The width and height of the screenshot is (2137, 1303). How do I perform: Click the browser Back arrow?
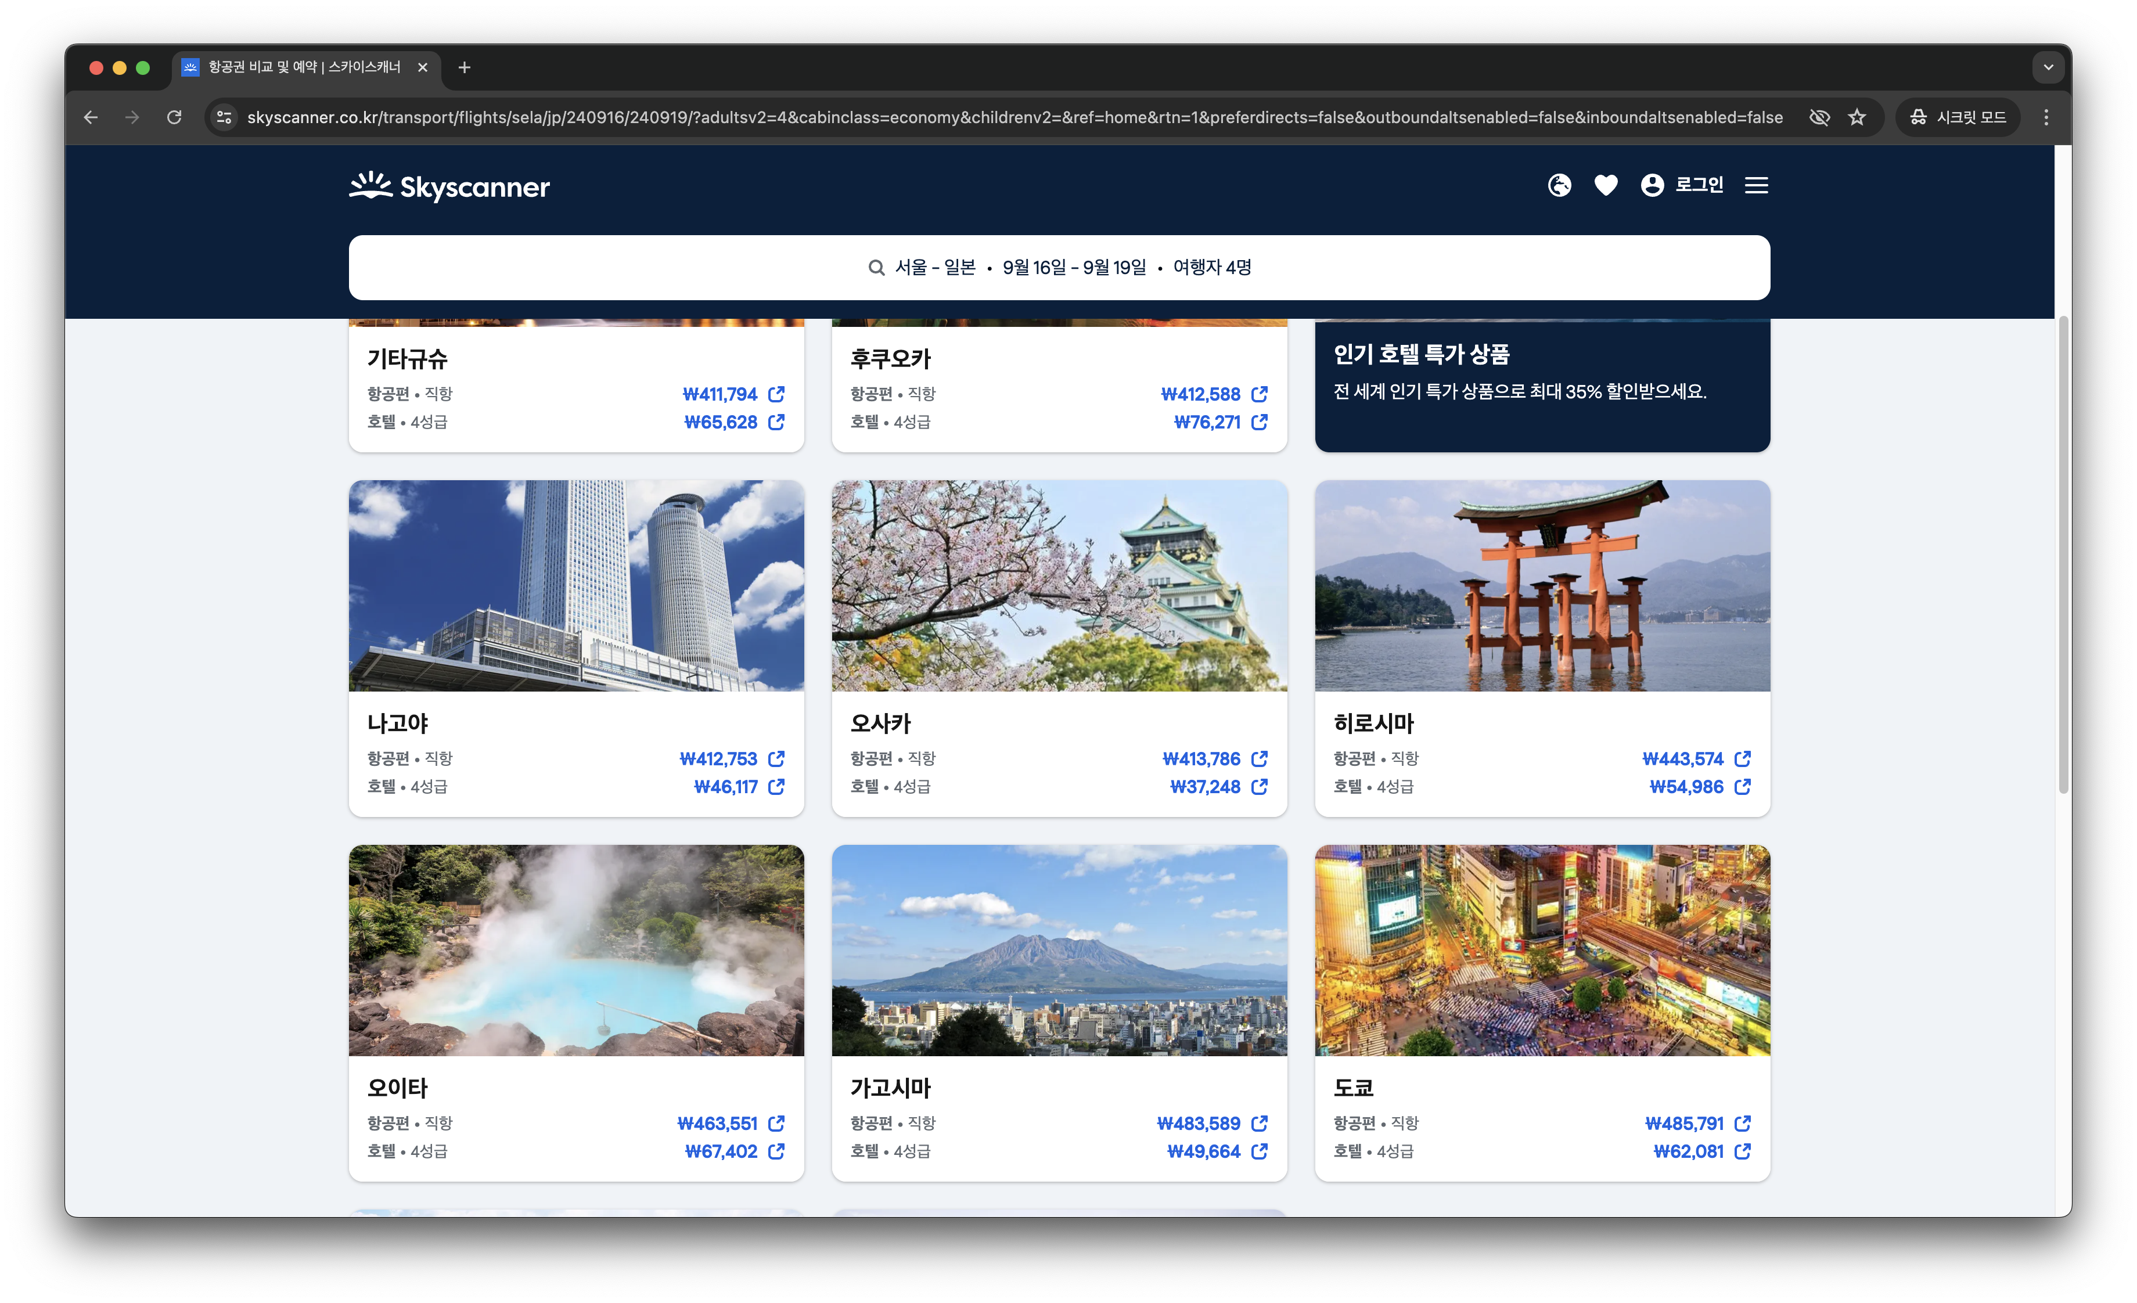click(90, 117)
